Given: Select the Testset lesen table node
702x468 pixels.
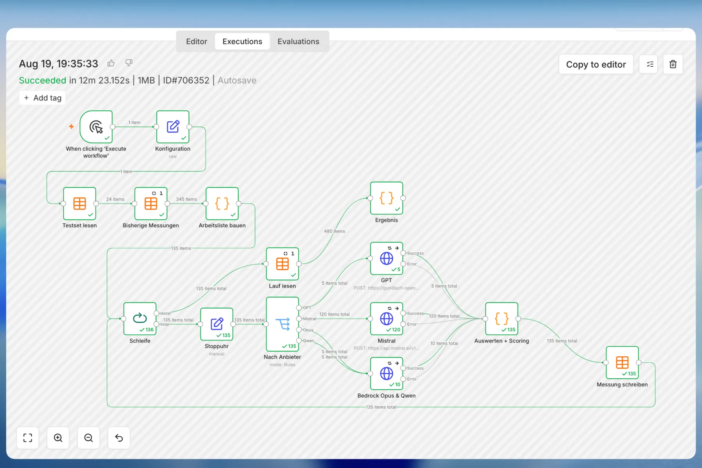Looking at the screenshot, I should point(80,204).
